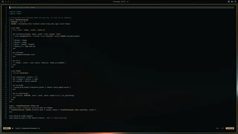Image resolution: width=238 pixels, height=134 pixels.
Task: Click the "def filename" line
Action: tap(18, 52)
